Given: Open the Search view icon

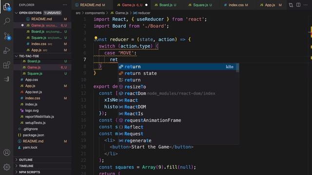Looking at the screenshot, I should point(6,21).
